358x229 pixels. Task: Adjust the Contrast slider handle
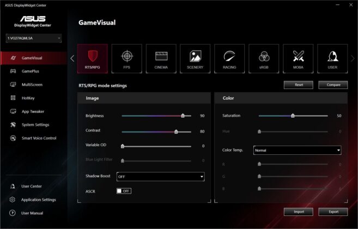pos(176,131)
